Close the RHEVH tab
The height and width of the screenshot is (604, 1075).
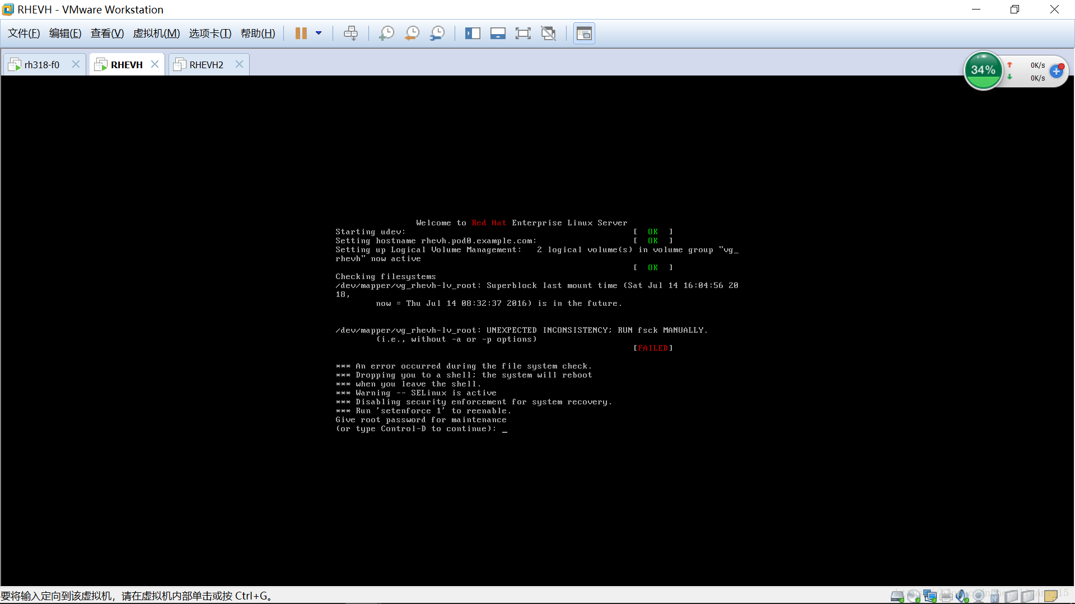pos(155,64)
